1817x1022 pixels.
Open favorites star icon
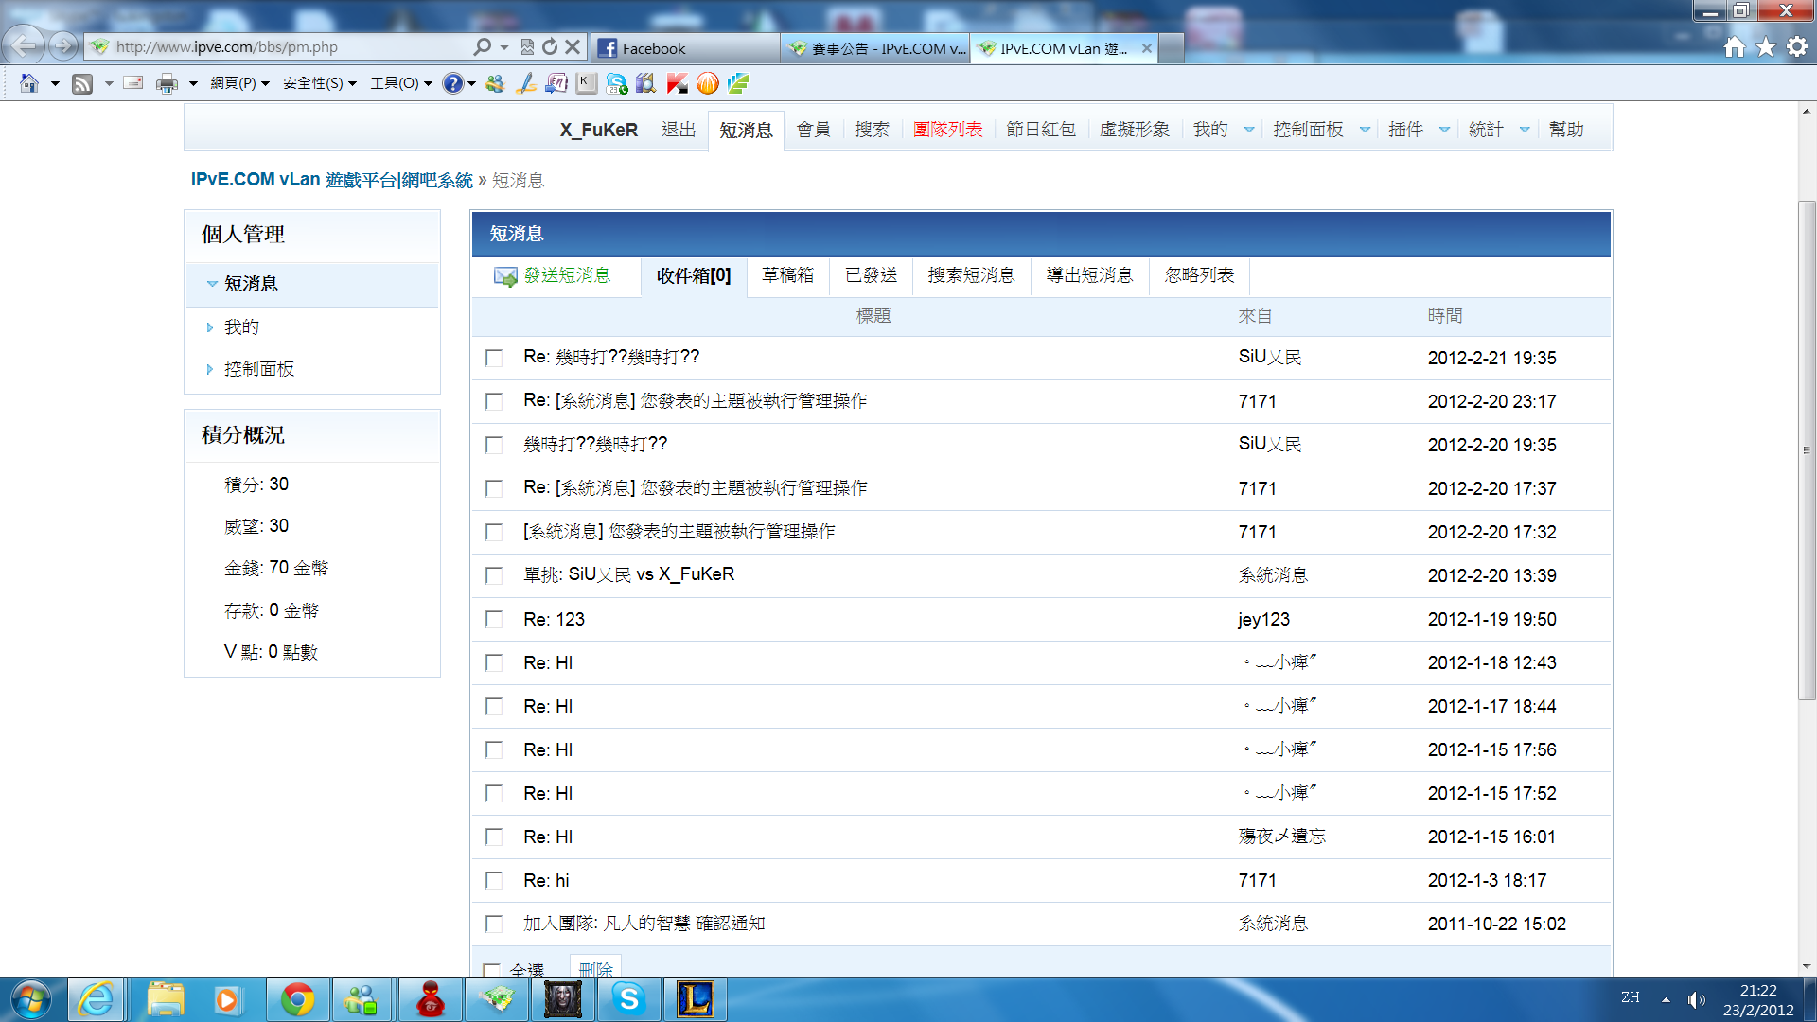(x=1765, y=47)
